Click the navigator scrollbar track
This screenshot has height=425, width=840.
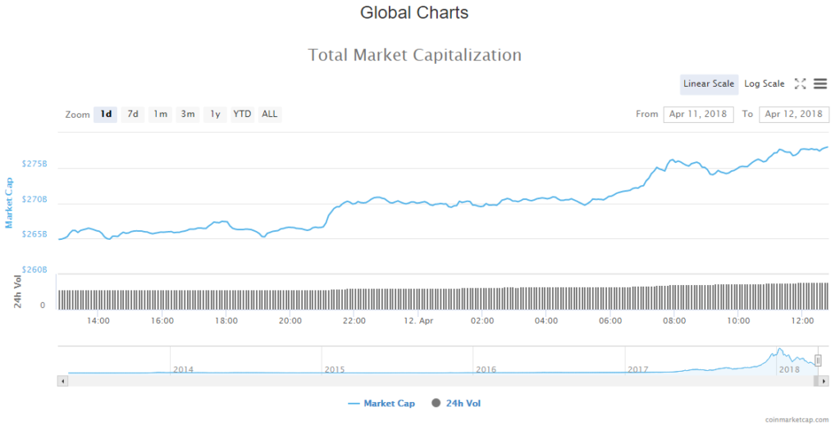pos(410,381)
